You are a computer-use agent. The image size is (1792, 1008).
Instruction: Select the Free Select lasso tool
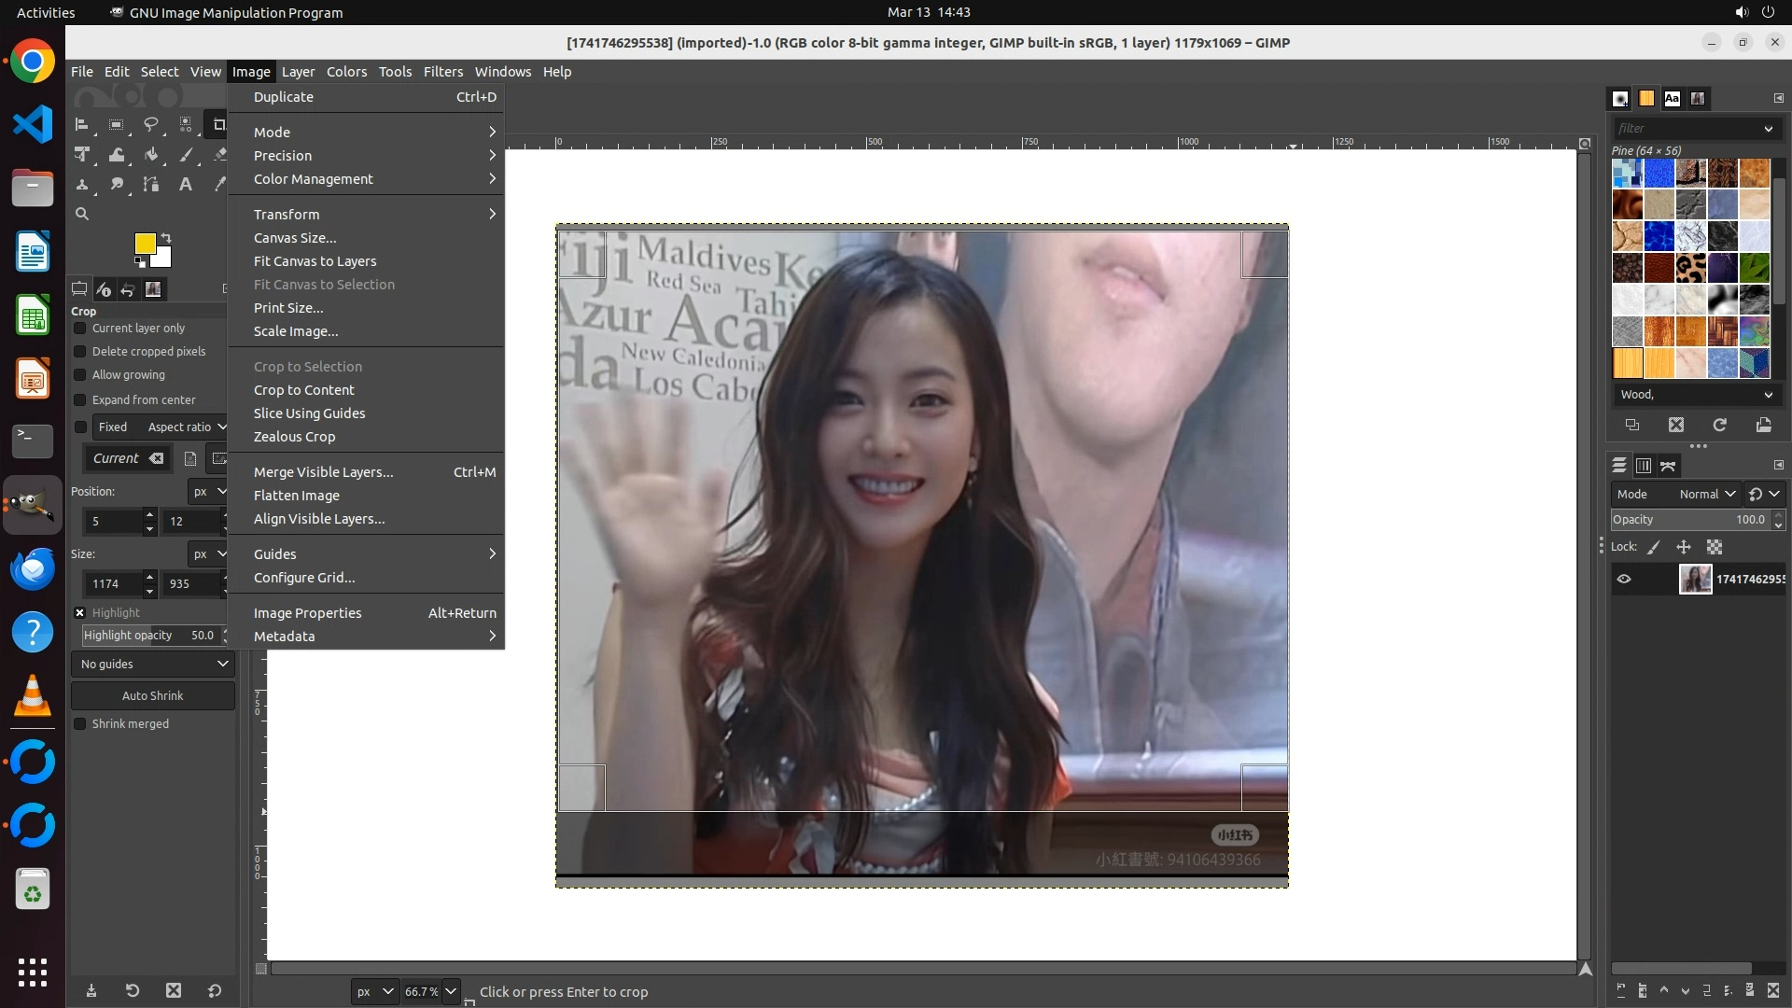tap(150, 124)
